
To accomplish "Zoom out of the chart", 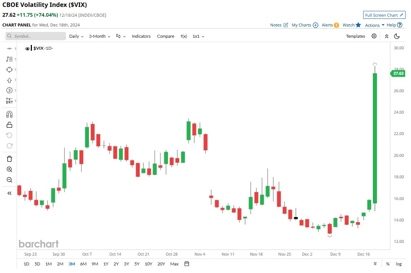I will click(9, 180).
